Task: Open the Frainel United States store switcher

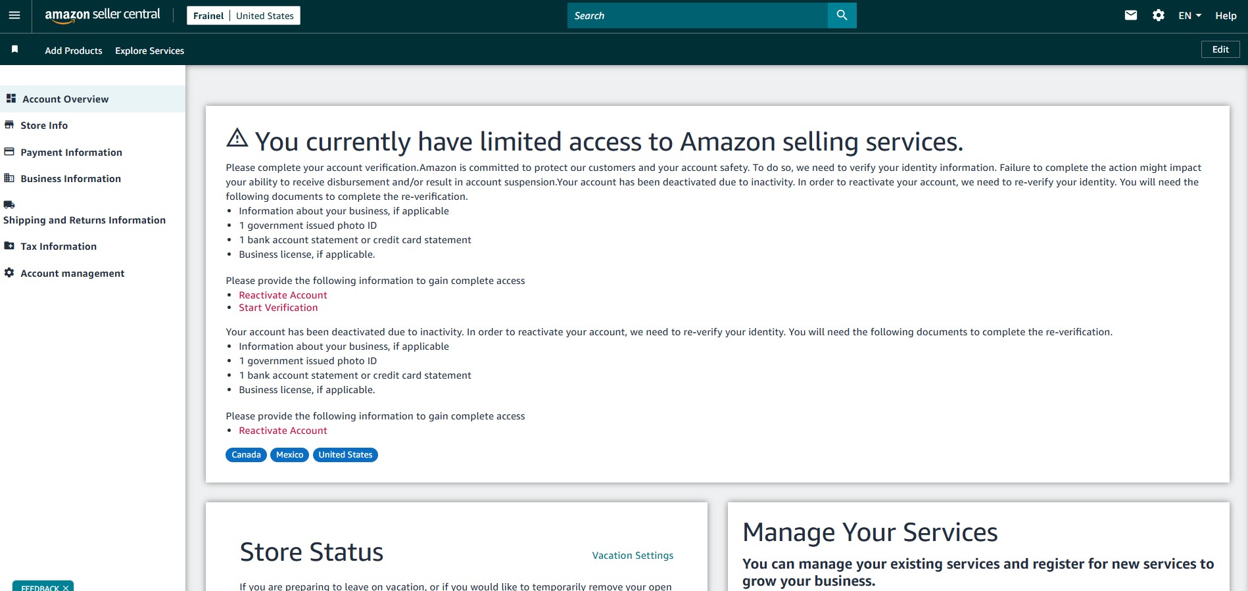Action: [x=243, y=16]
